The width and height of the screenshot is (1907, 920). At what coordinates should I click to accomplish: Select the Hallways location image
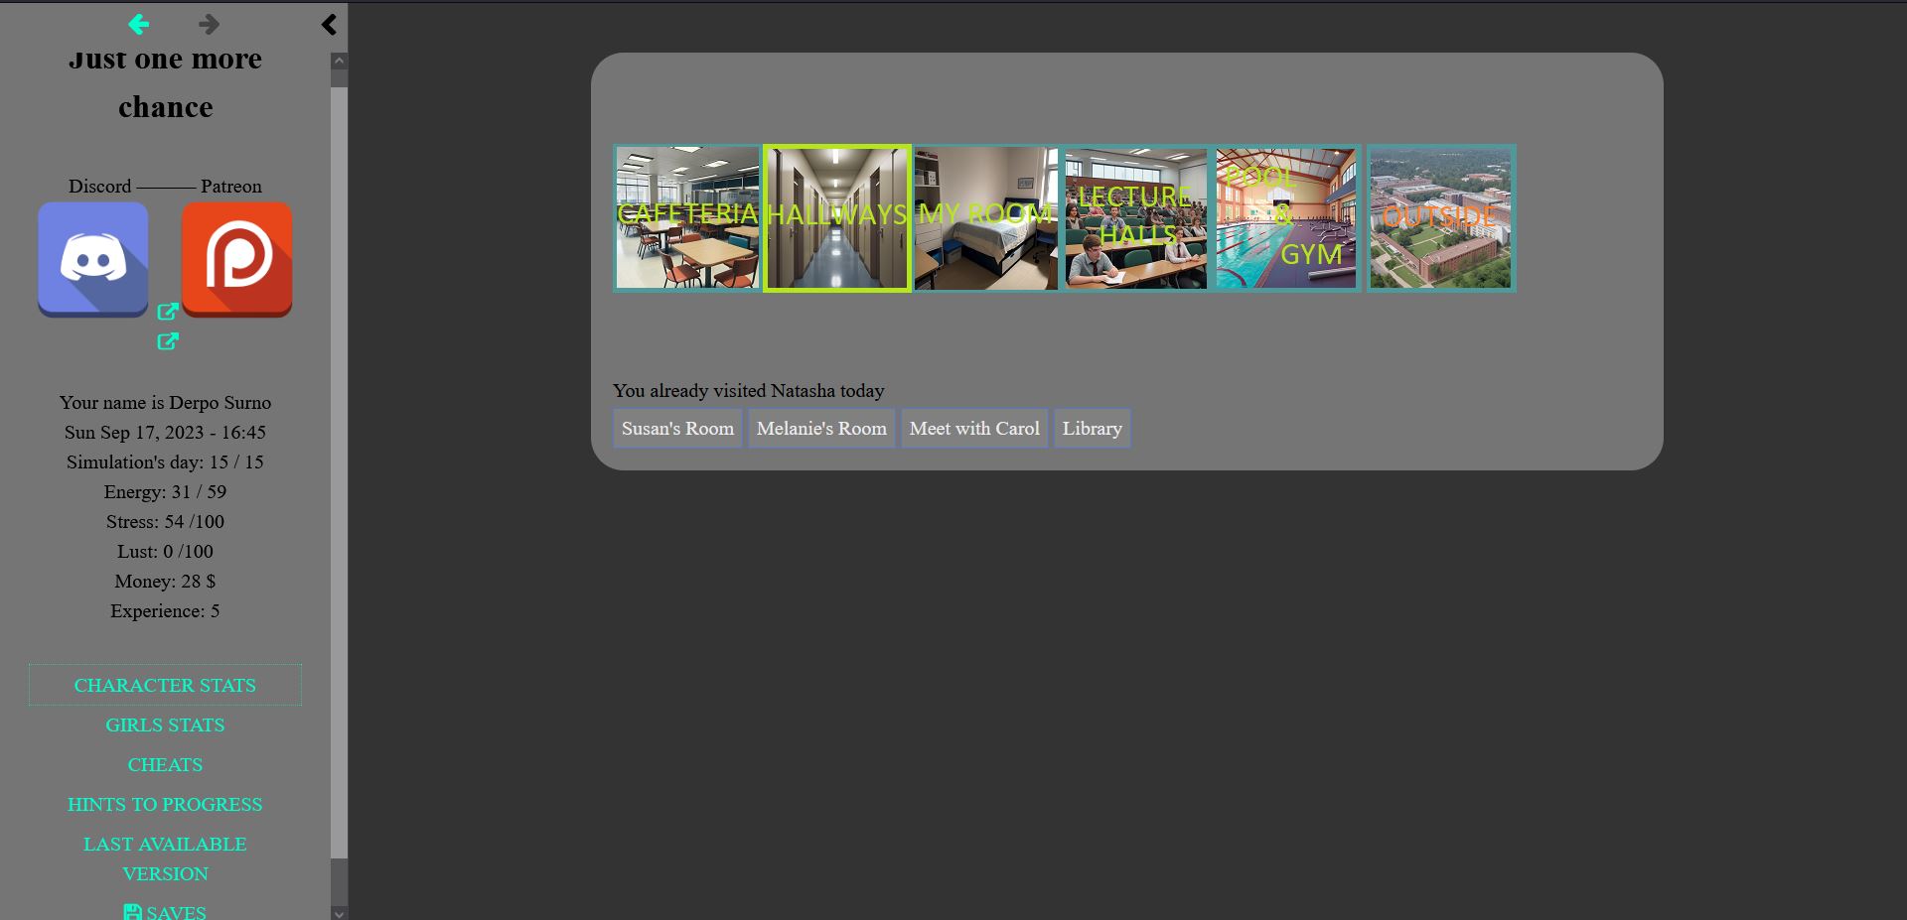836,218
